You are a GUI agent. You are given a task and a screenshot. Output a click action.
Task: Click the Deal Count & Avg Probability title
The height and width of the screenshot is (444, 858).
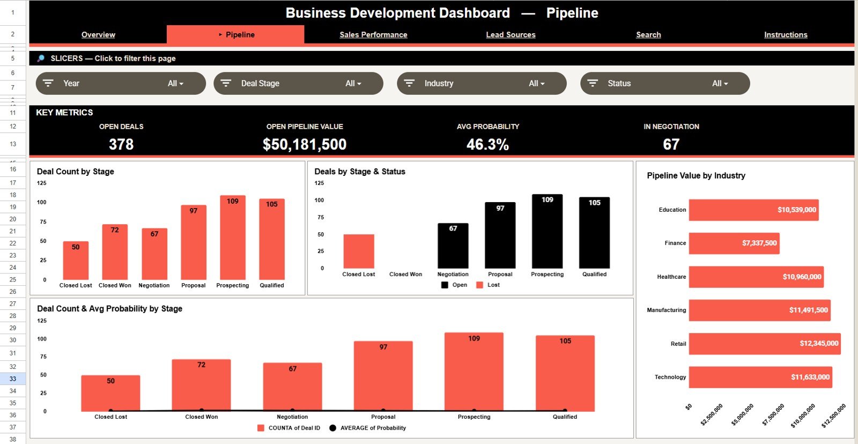(x=109, y=309)
